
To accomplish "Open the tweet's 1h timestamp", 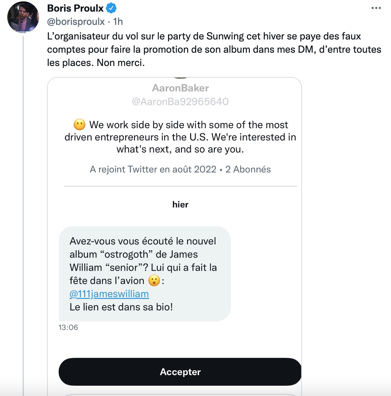I will click(118, 22).
